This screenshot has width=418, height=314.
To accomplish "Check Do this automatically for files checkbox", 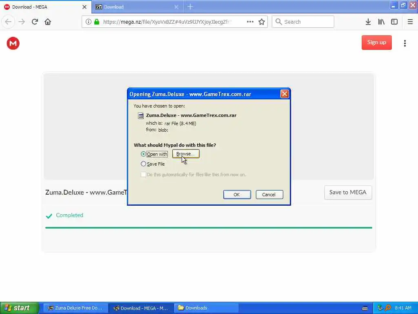I will 143,175.
